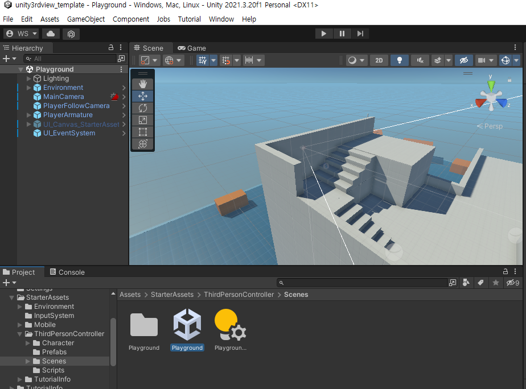Switch to the Scene tab
This screenshot has width=526, height=389.
point(148,48)
